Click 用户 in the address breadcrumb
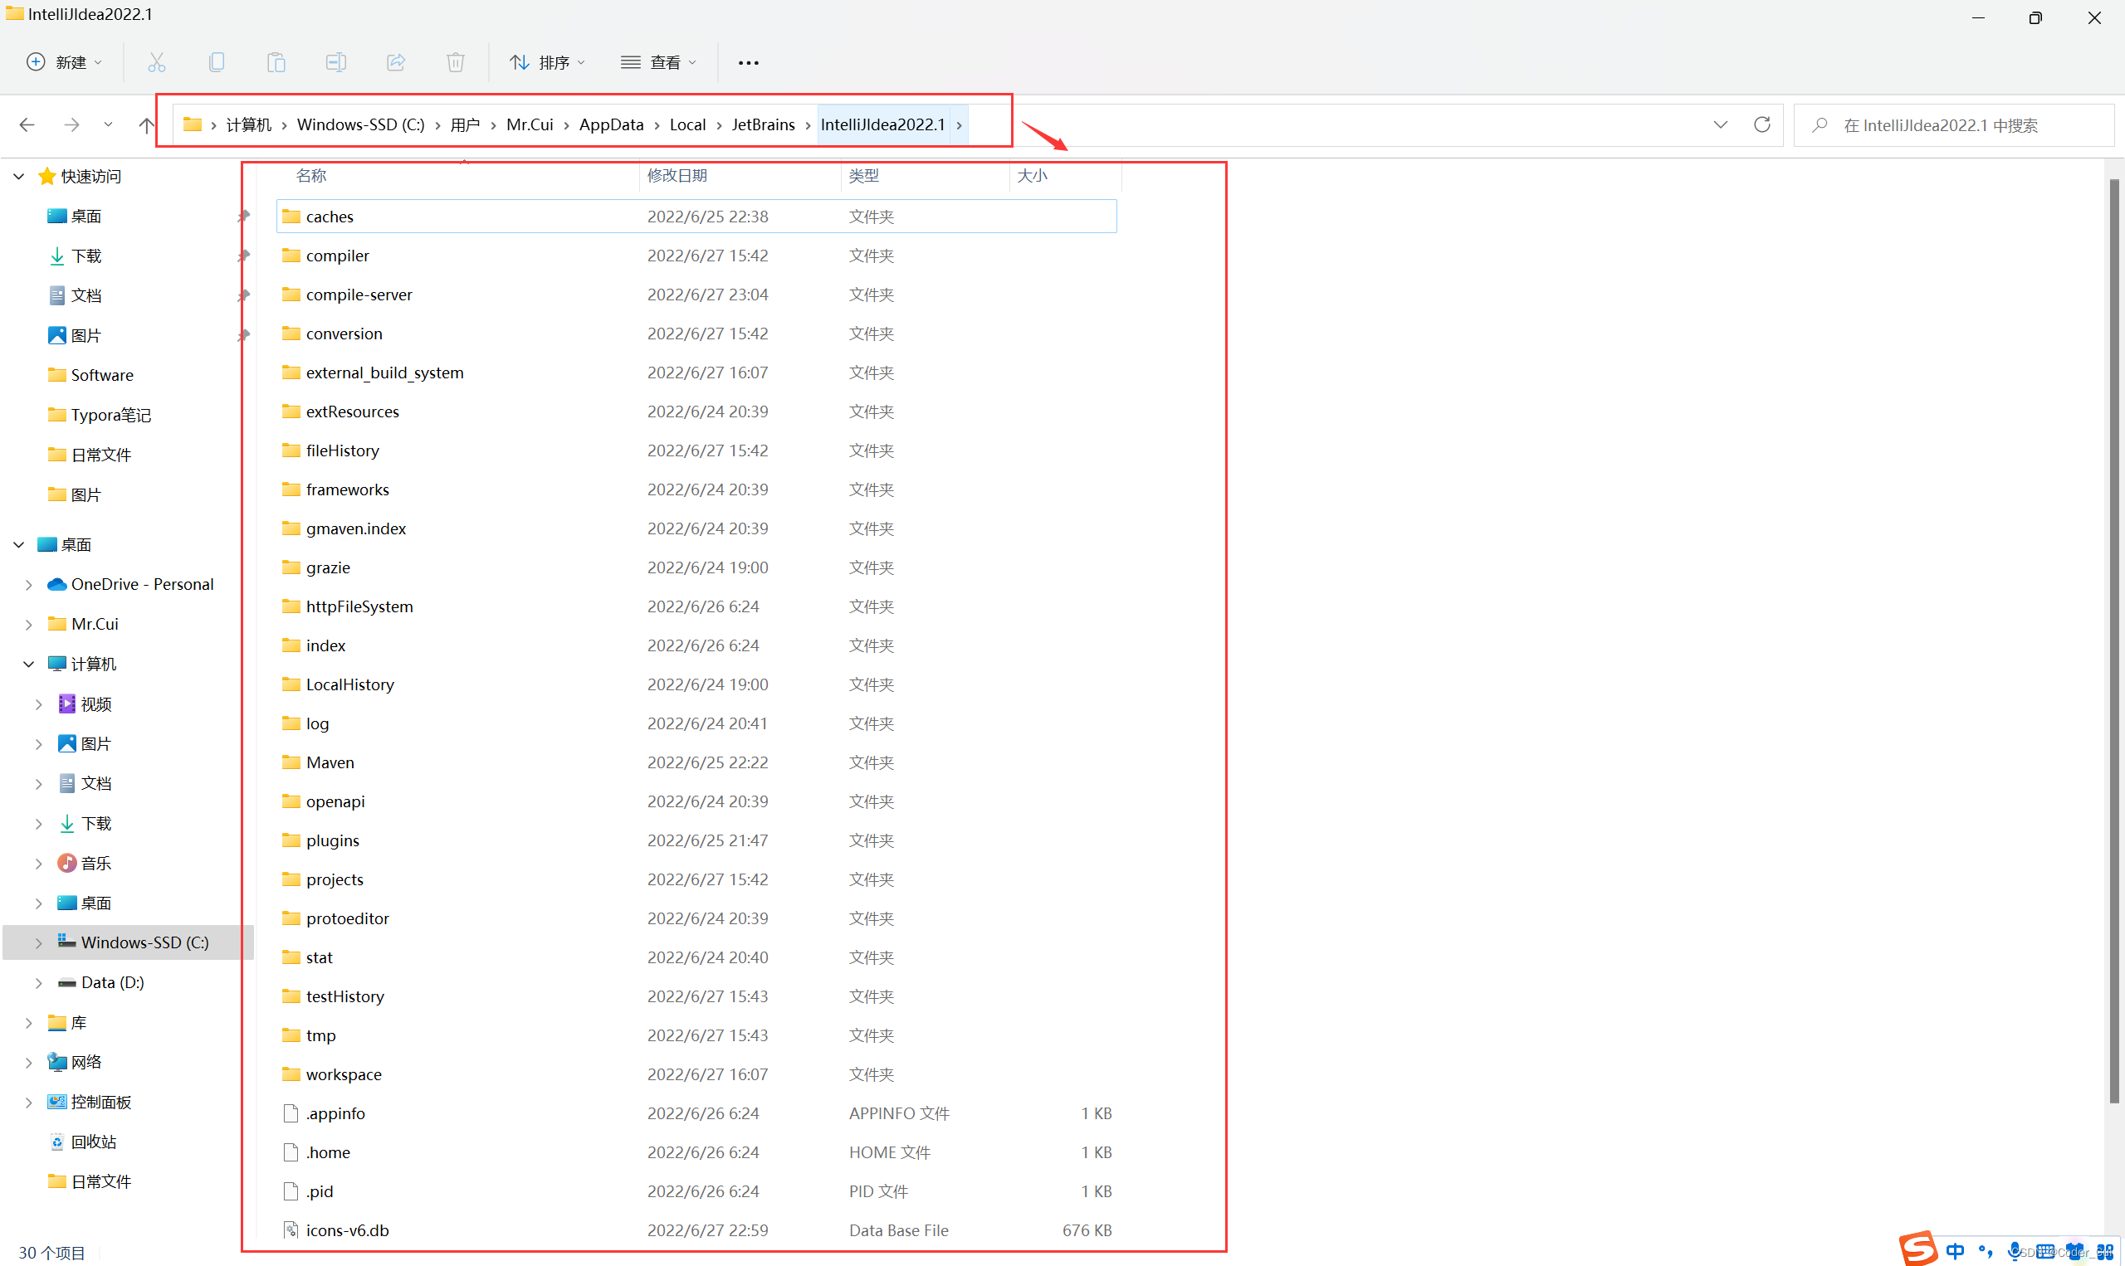Viewport: 2125px width, 1266px height. pyautogui.click(x=465, y=124)
